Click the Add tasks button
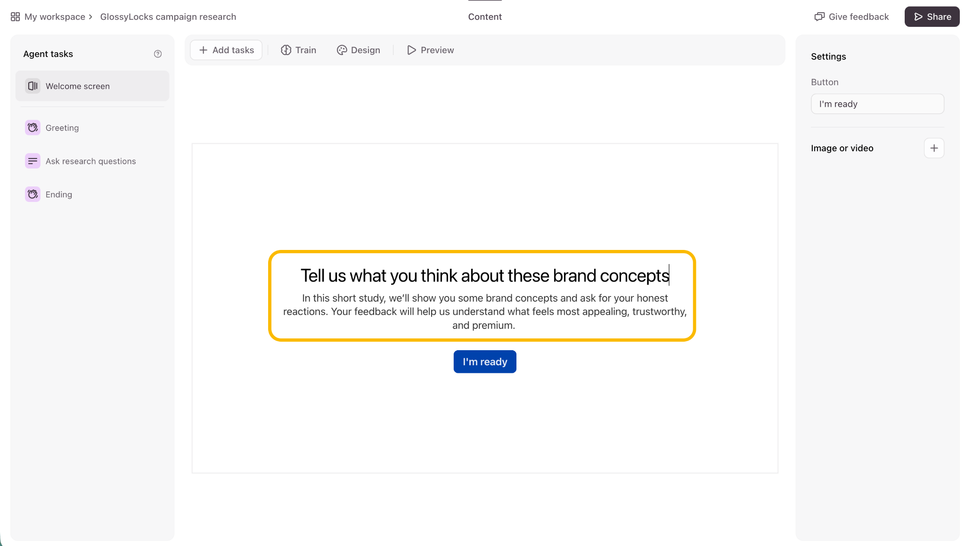This screenshot has height=546, width=965. pyautogui.click(x=226, y=50)
